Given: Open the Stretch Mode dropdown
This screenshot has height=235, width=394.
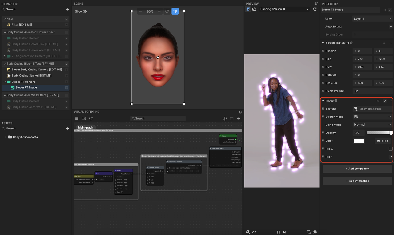Looking at the screenshot, I should 372,117.
